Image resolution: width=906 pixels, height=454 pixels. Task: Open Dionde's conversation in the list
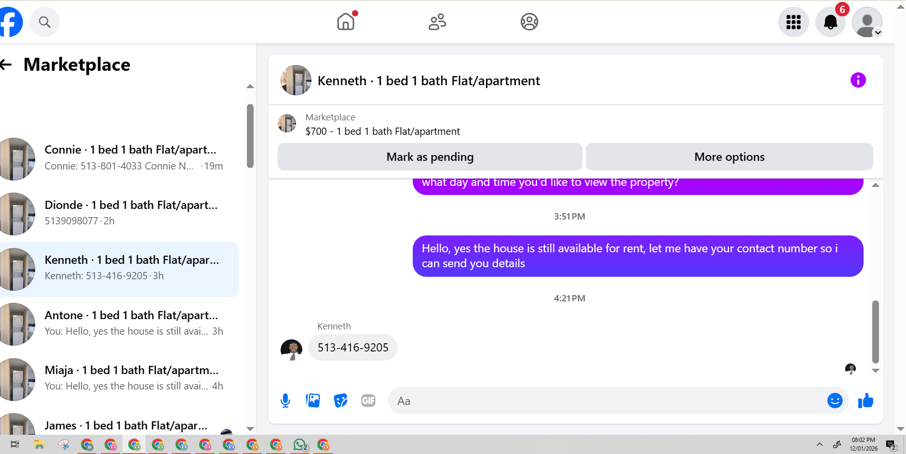[x=119, y=214]
